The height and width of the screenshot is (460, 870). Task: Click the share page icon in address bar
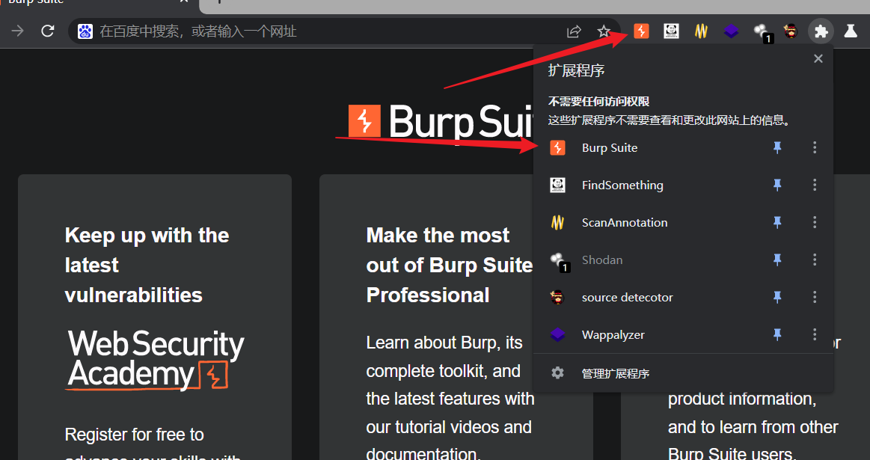(x=574, y=31)
